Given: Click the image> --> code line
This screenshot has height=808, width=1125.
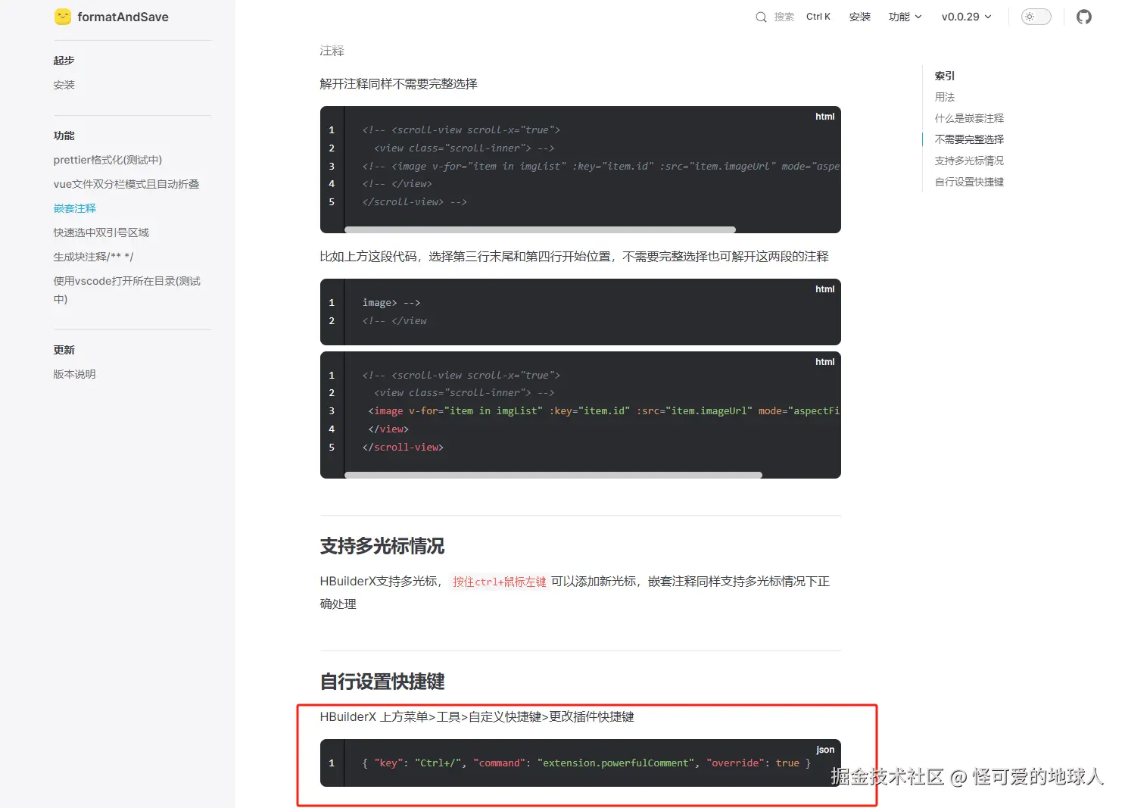Looking at the screenshot, I should click(391, 303).
